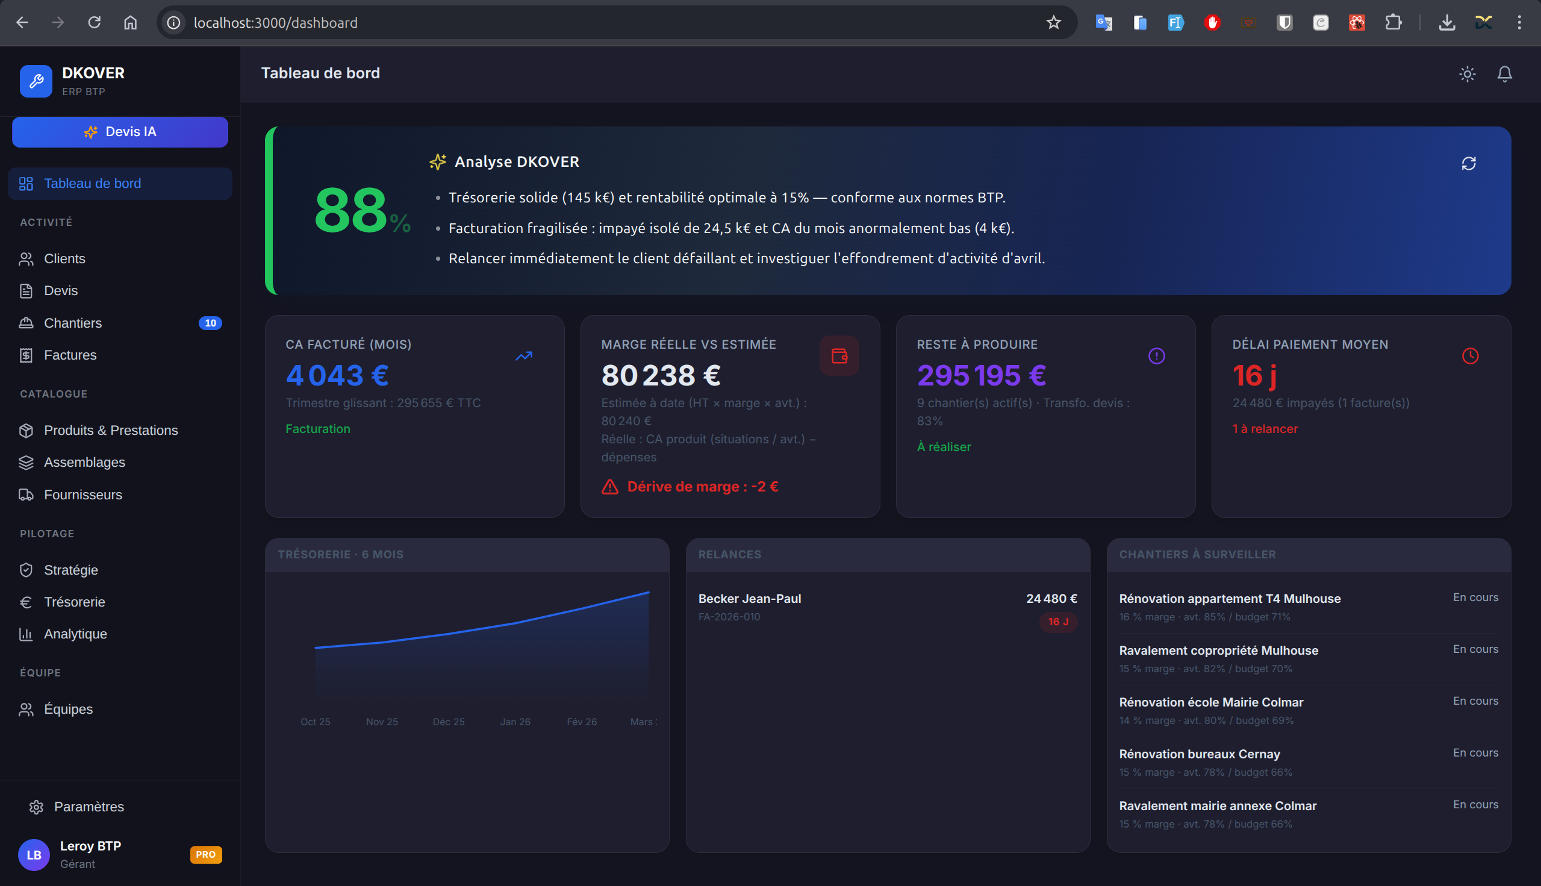Click the Devis IA button
Screen dimensions: 1541x886
[x=120, y=131]
